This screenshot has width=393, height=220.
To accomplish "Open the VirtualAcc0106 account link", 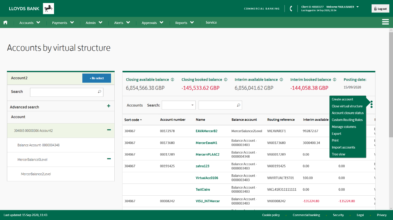I will coord(207,178).
